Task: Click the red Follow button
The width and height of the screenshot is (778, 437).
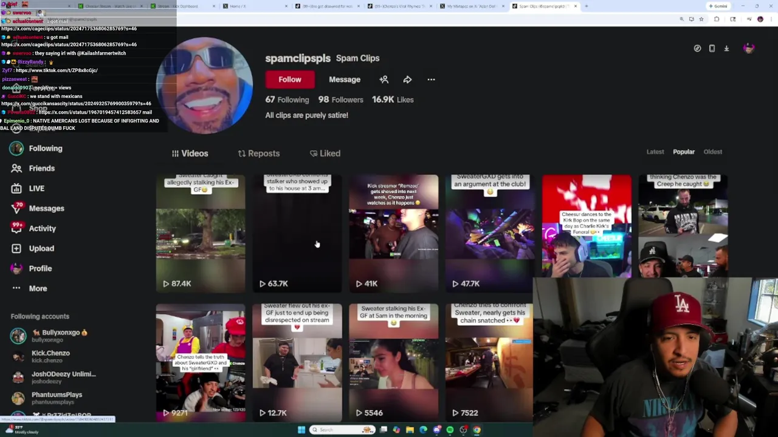Action: [290, 80]
